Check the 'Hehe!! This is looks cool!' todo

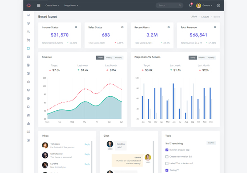pyautogui.click(x=167, y=163)
